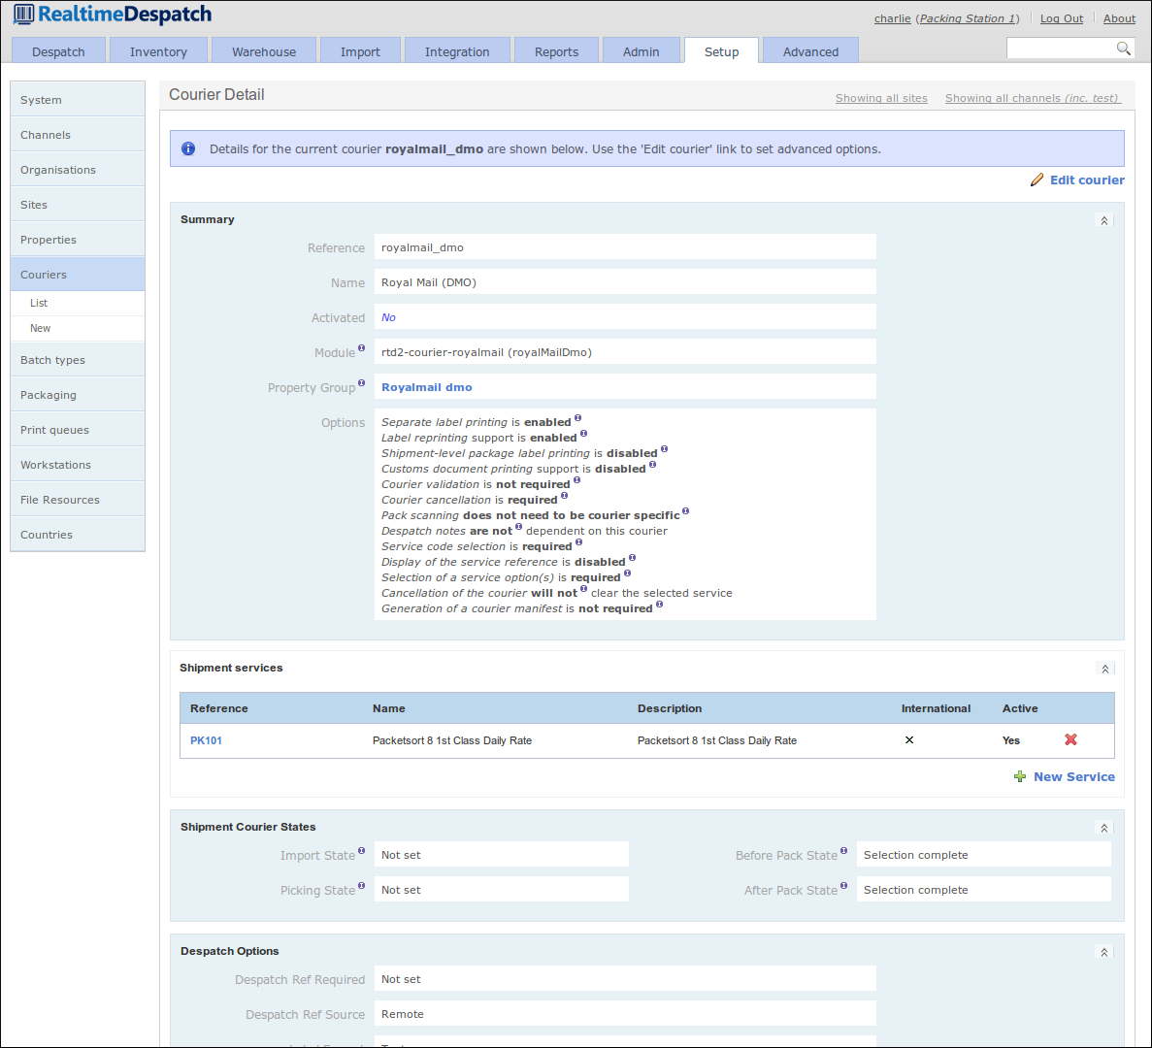Click the red delete cross for PK101

pos(1070,739)
